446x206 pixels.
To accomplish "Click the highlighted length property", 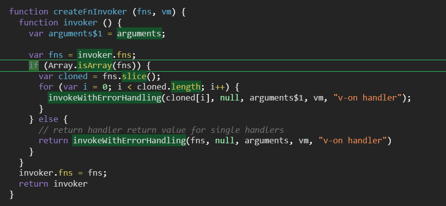I will click(186, 87).
